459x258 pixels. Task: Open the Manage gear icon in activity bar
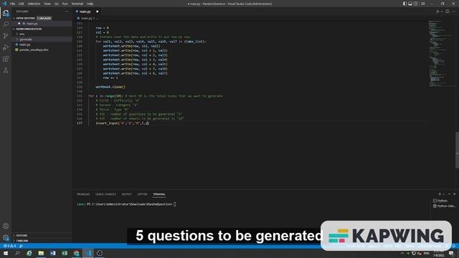click(6, 237)
